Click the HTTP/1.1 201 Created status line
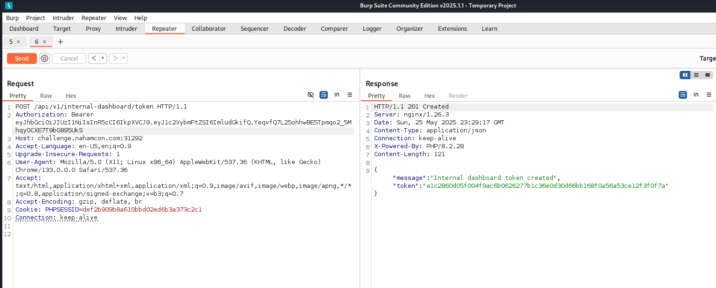This screenshot has width=716, height=288. tap(411, 107)
